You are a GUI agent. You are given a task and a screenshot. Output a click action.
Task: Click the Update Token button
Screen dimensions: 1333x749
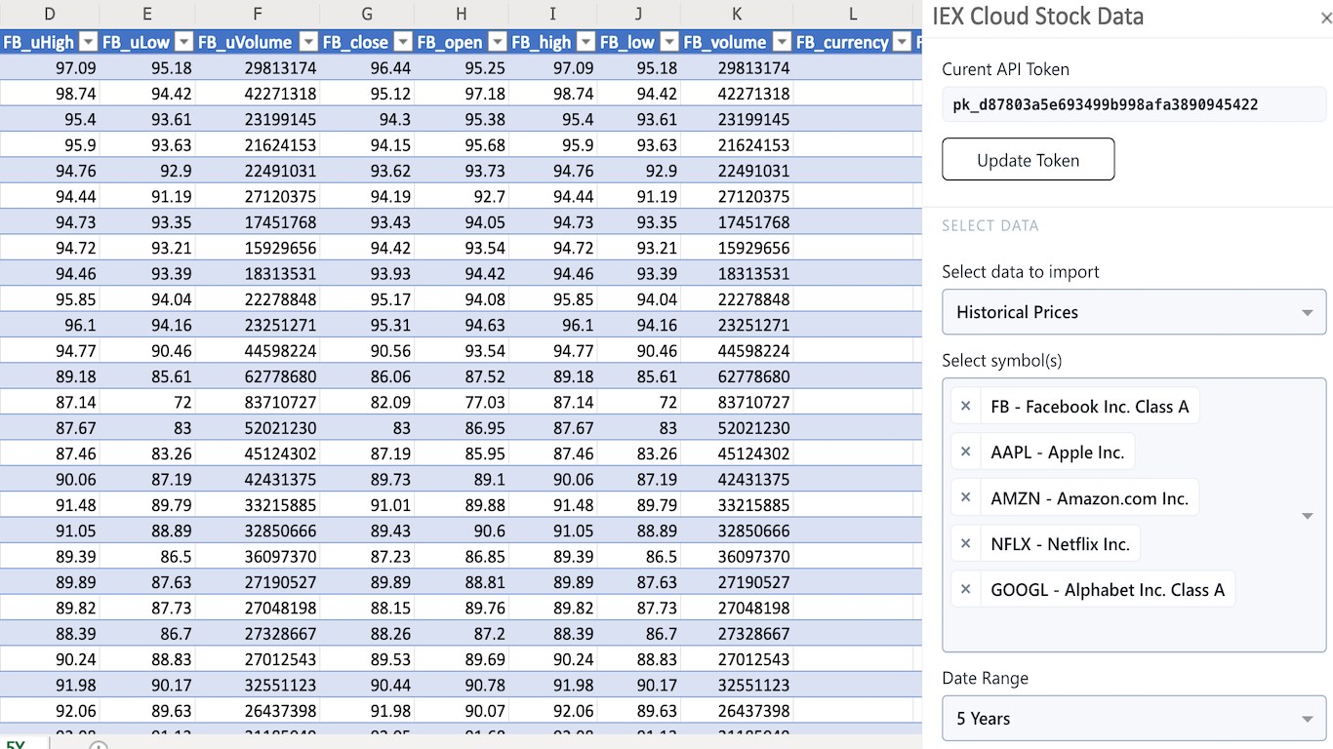click(x=1028, y=160)
